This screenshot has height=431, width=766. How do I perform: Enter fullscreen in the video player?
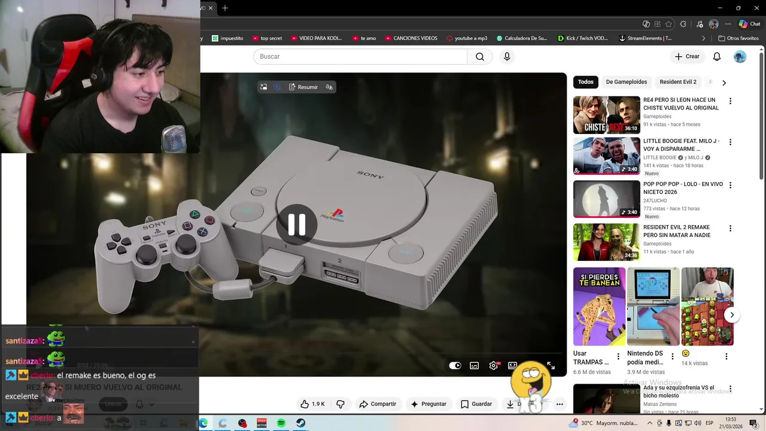coord(551,365)
